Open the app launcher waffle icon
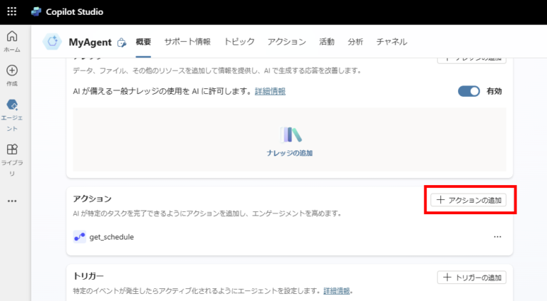Viewport: 547px width, 301px height. click(12, 12)
